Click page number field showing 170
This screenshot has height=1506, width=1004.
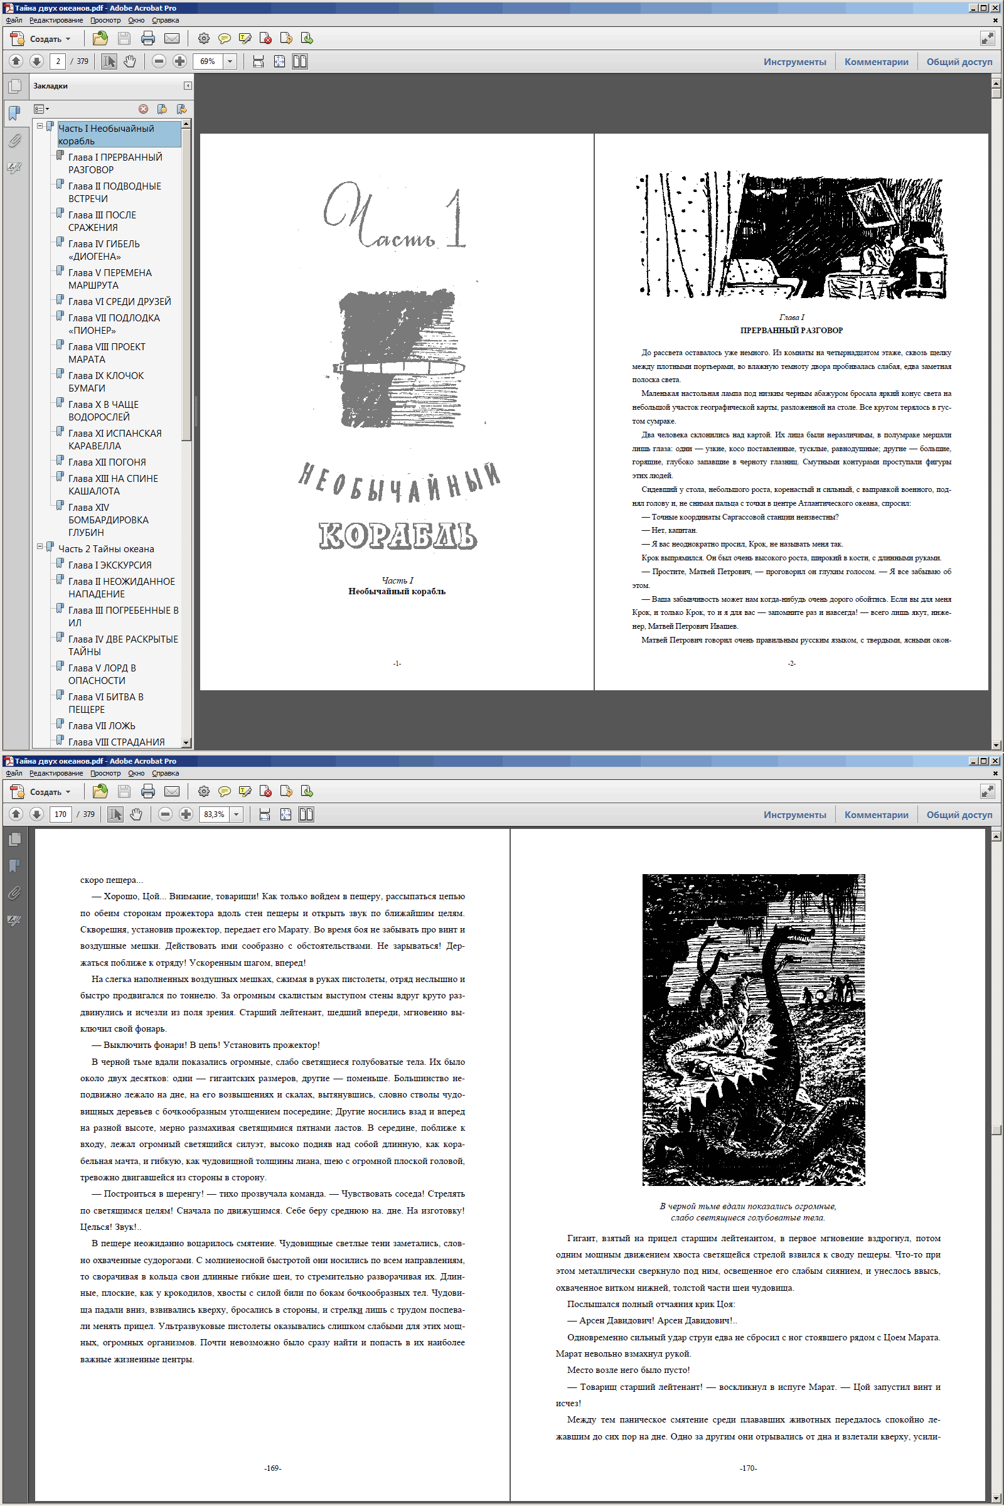click(60, 814)
